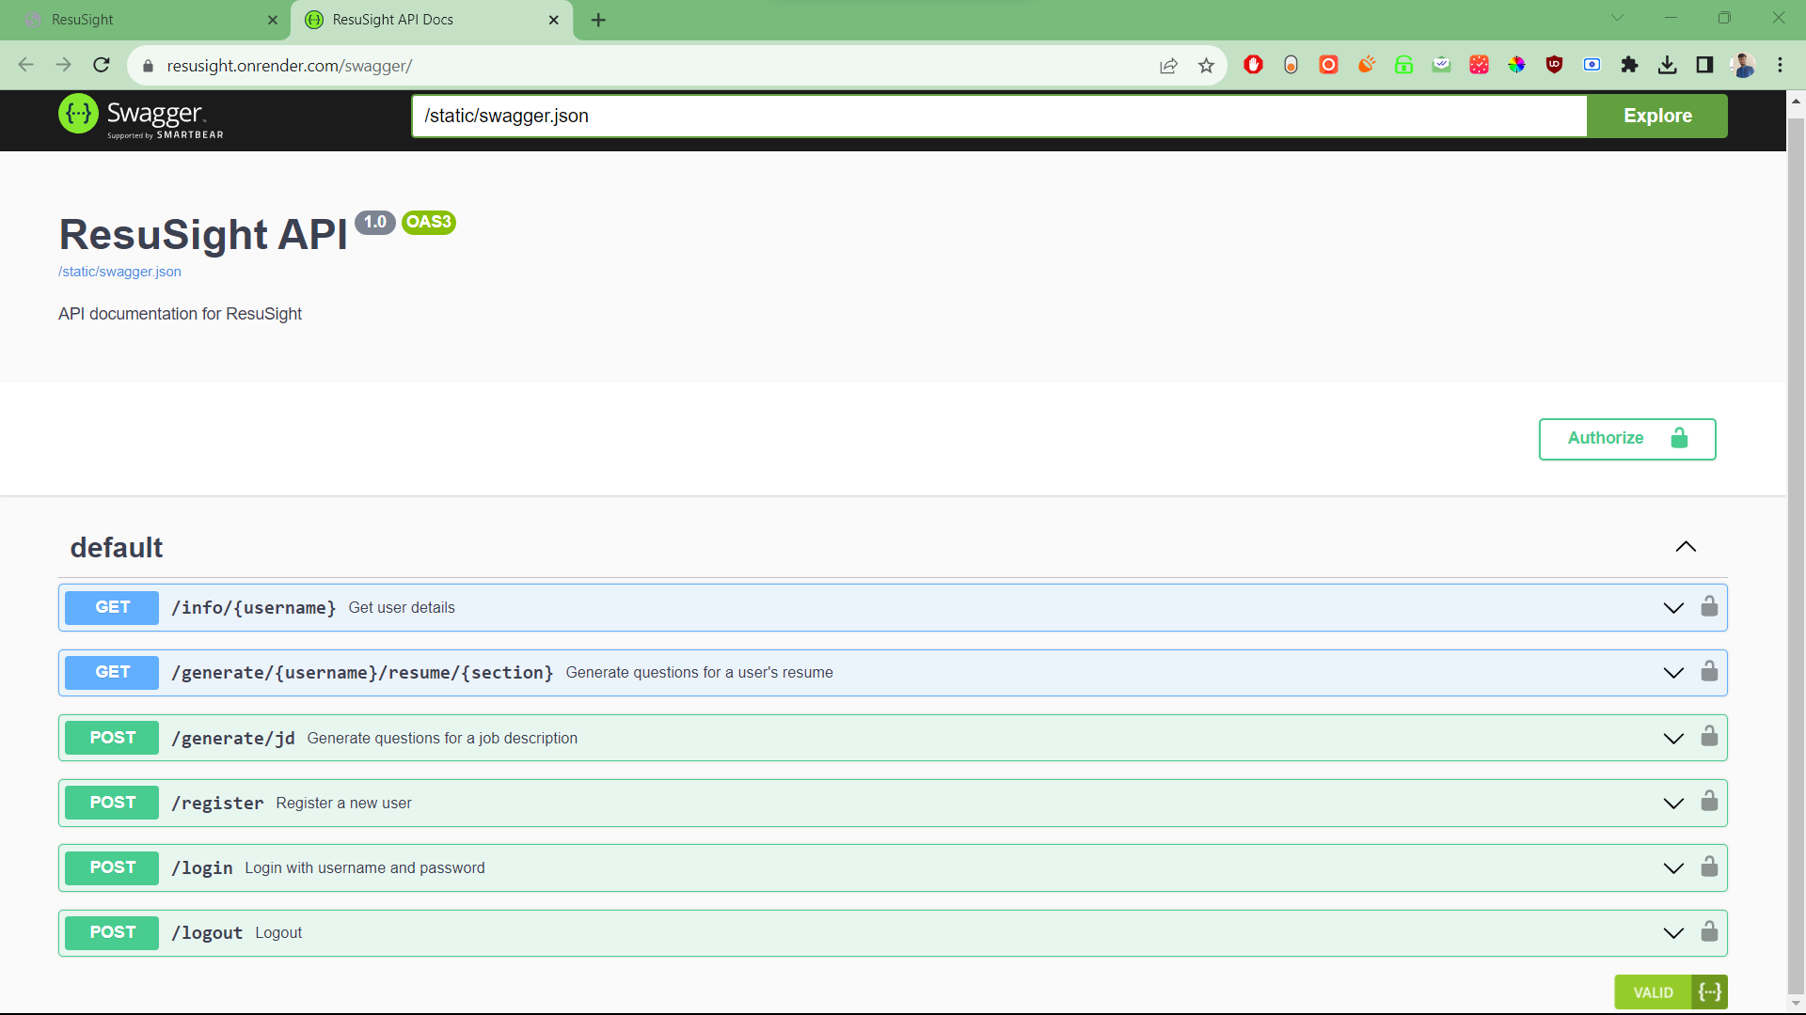
Task: Click the share page icon in address bar
Action: click(x=1168, y=66)
